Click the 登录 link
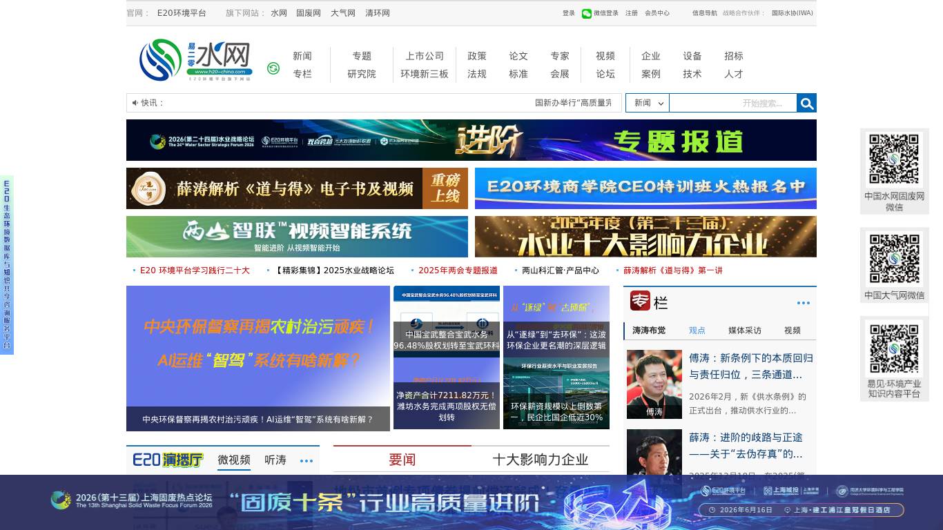The height and width of the screenshot is (530, 943). point(569,13)
